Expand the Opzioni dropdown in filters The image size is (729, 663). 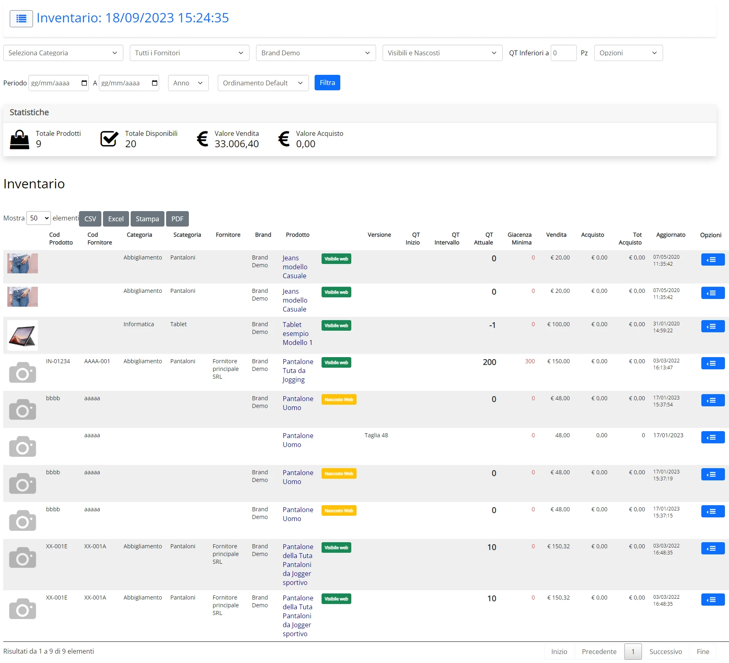coord(628,53)
